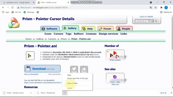173x97 pixels.
Task: Click the browser forward arrow
Action: [8, 8]
